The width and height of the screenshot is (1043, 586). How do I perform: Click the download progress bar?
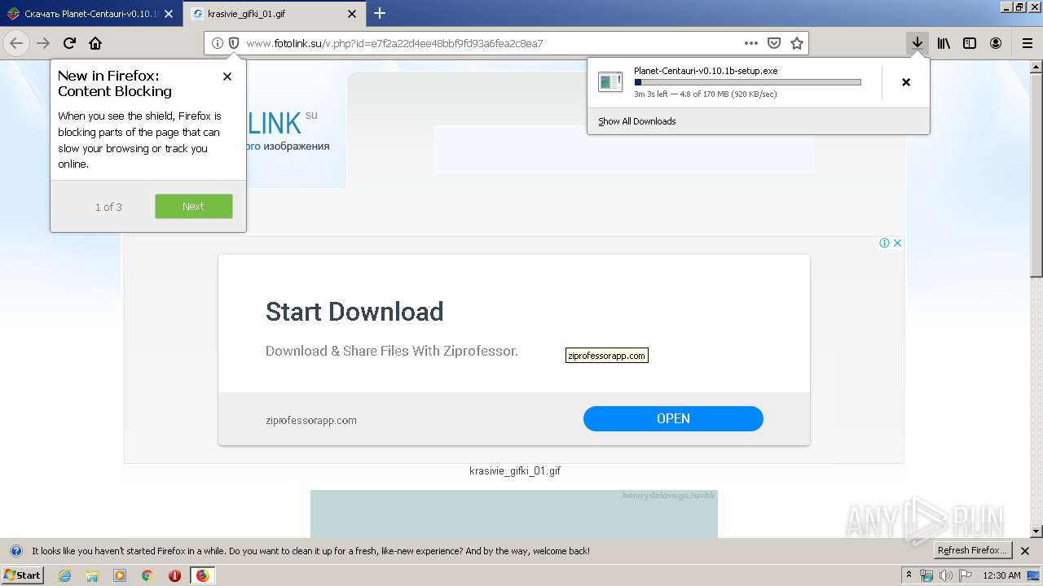747,82
